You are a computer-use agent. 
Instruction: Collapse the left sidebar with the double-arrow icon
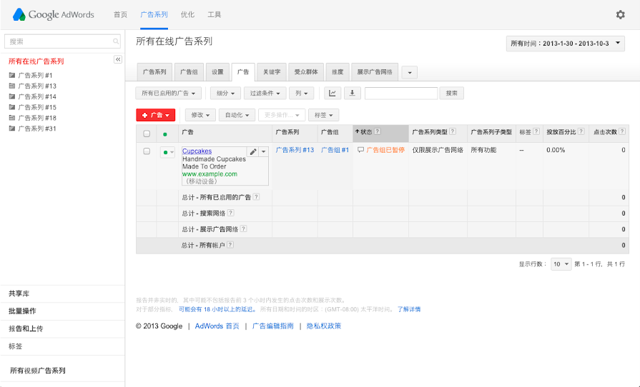118,59
